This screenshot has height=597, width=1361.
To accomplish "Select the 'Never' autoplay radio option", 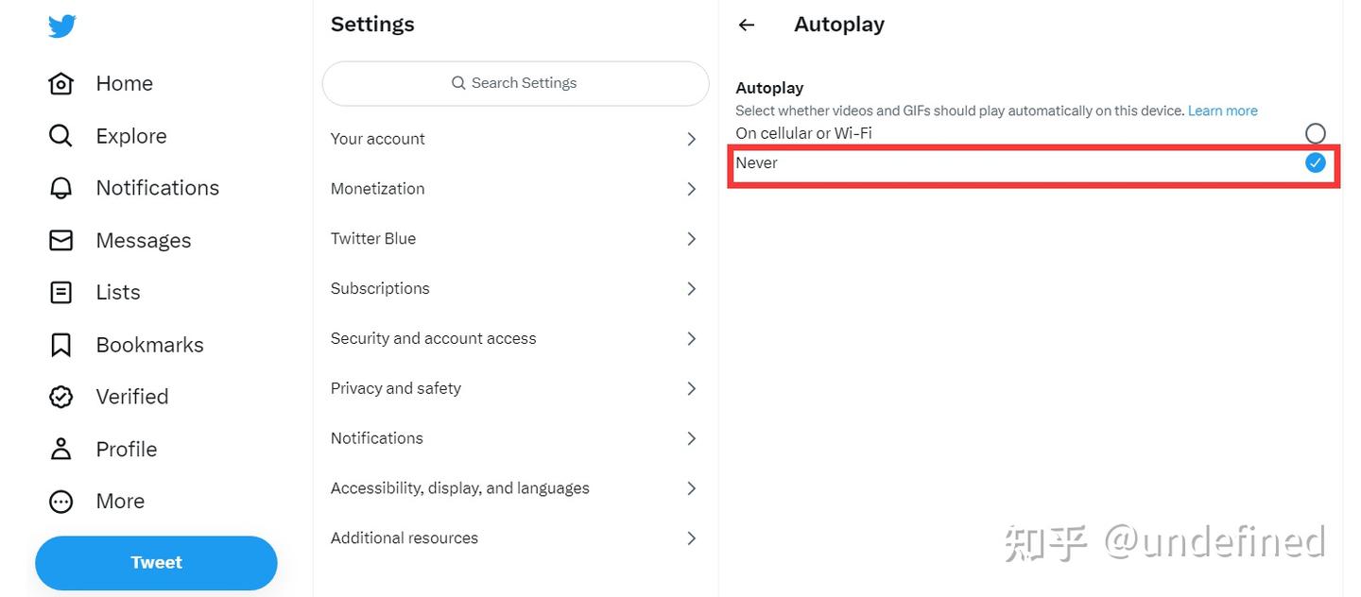I will (1315, 163).
